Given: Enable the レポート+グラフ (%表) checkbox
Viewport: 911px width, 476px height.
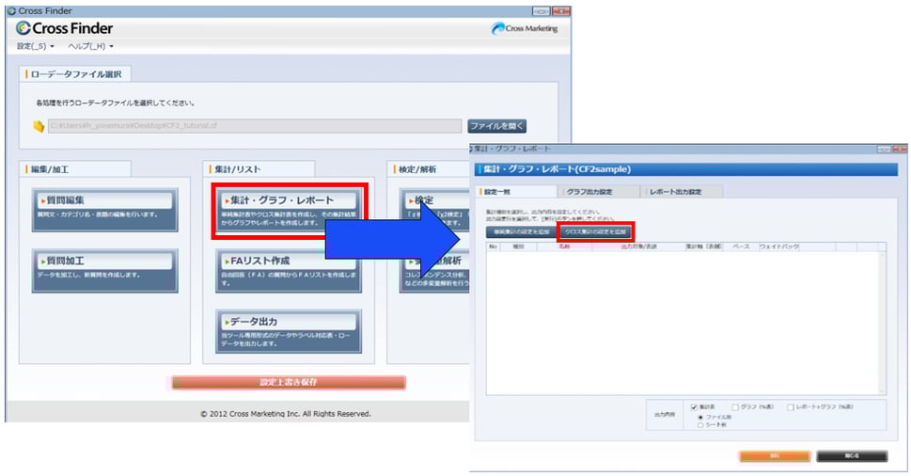Looking at the screenshot, I should (x=792, y=406).
